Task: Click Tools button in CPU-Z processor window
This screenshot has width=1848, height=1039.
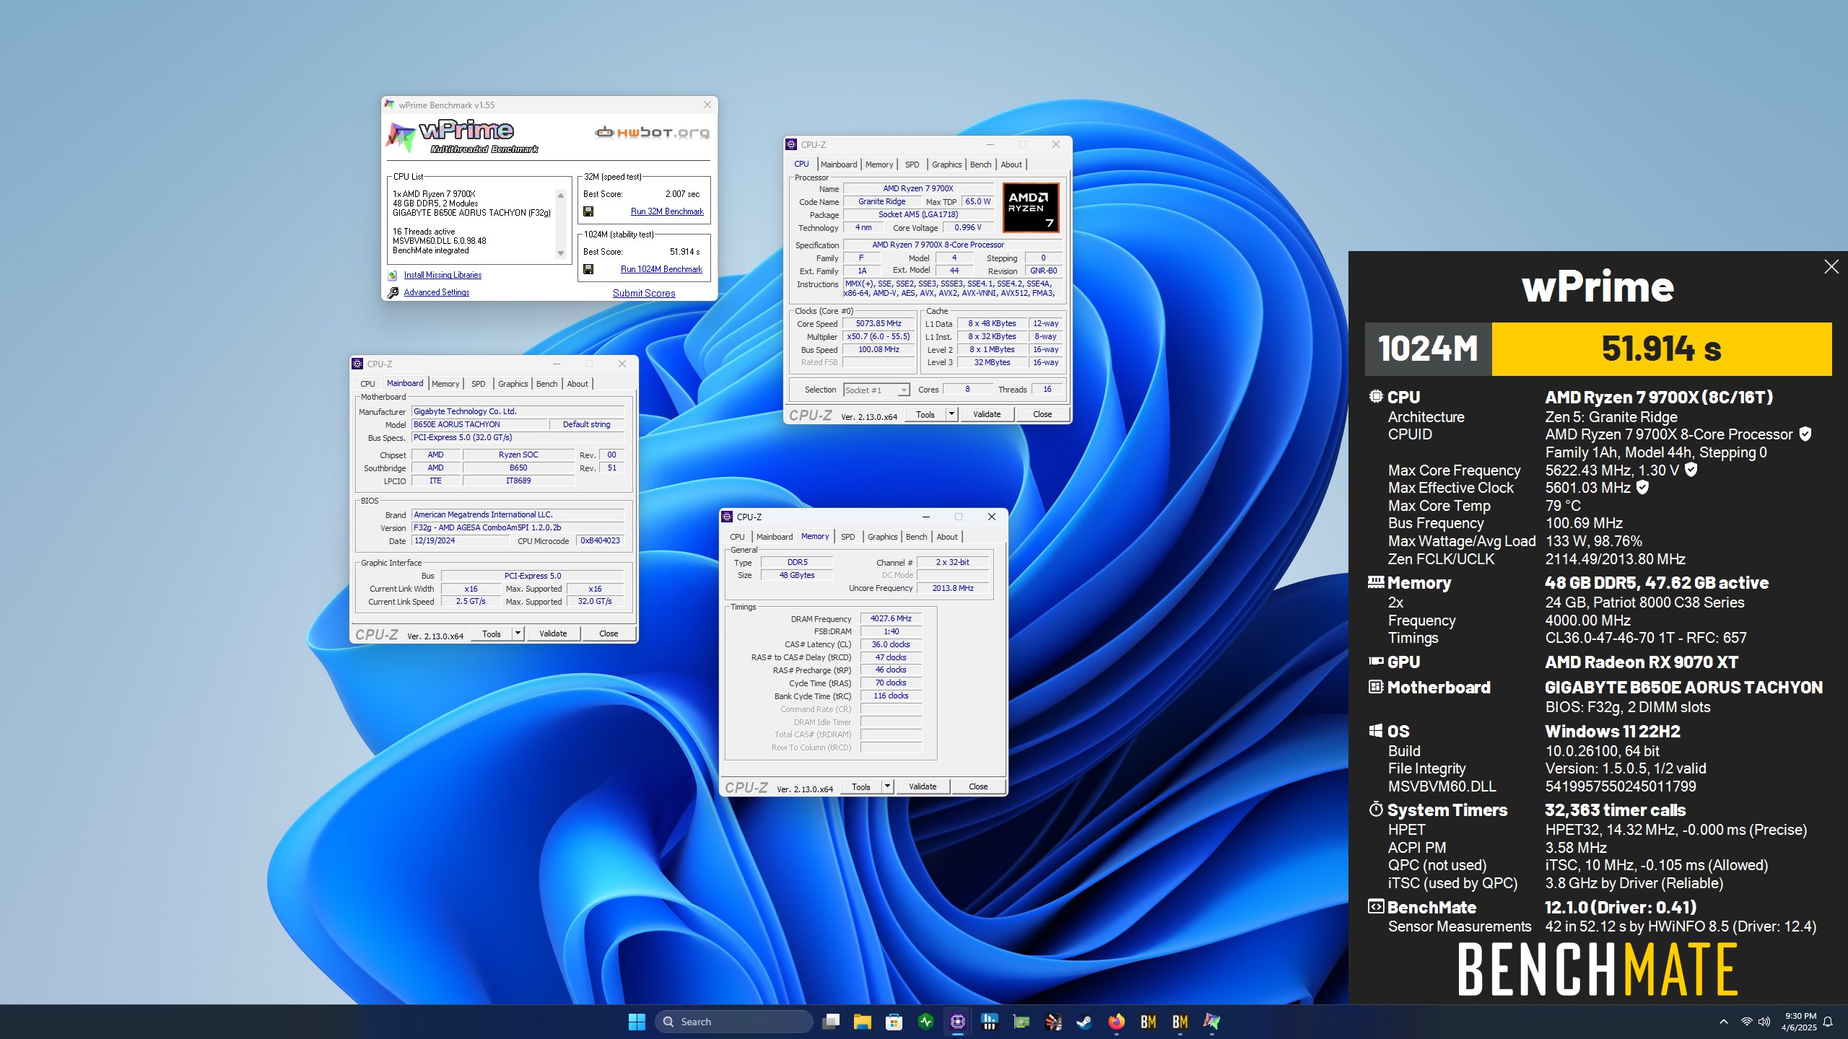Action: (925, 414)
